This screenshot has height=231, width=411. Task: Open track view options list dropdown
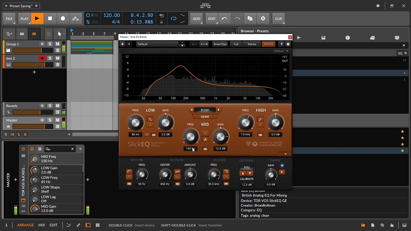pyautogui.click(x=9, y=34)
